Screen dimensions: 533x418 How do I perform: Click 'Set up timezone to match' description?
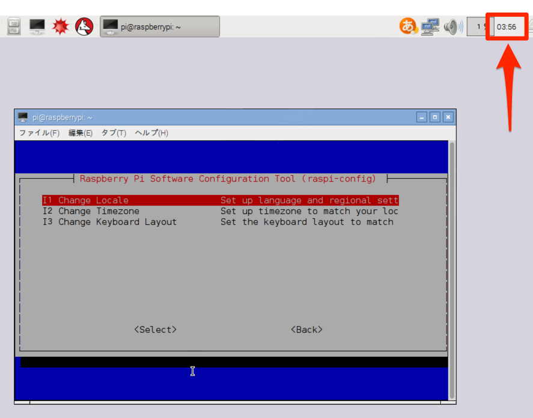pos(309,211)
